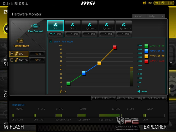Image resolution: width=176 pixels, height=132 pixels.
Task: Click the System 1 0 RPM readout
Action: [x=90, y=34]
